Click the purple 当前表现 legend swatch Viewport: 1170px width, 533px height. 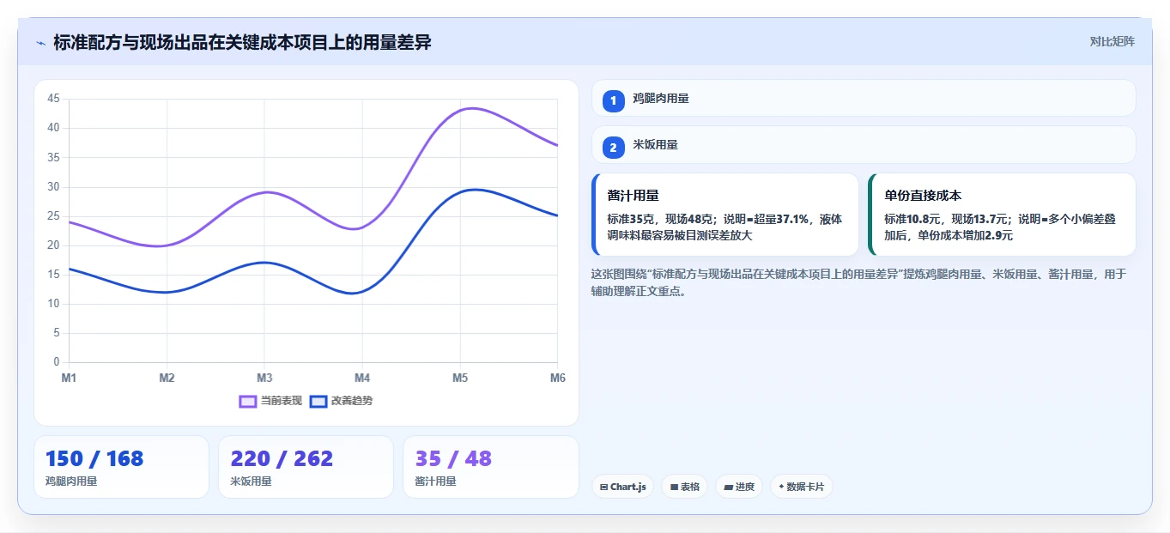point(248,401)
